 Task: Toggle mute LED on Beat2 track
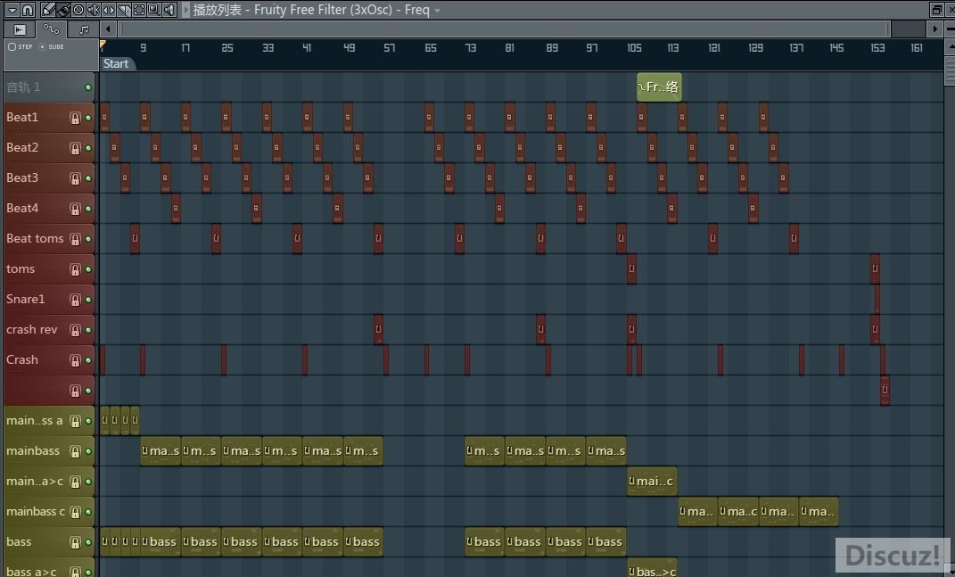tap(88, 148)
